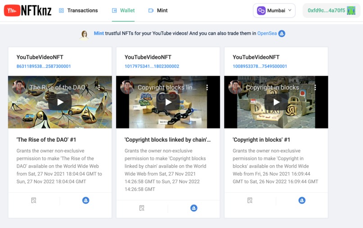Click the YouTube NFTknz logo

[x=27, y=10]
